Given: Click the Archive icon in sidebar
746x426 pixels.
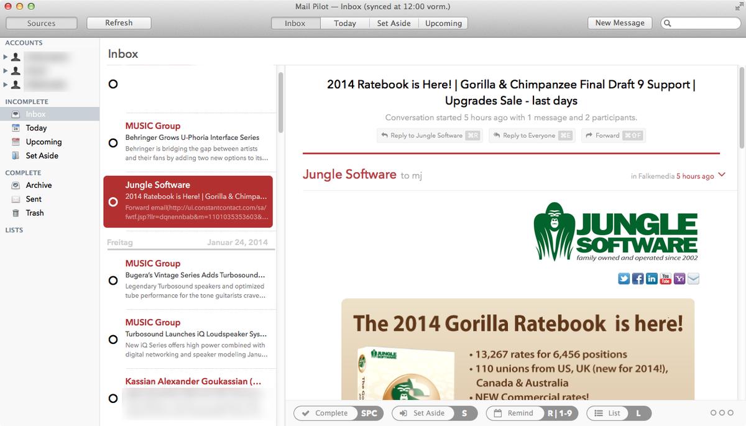Looking at the screenshot, I should point(16,185).
